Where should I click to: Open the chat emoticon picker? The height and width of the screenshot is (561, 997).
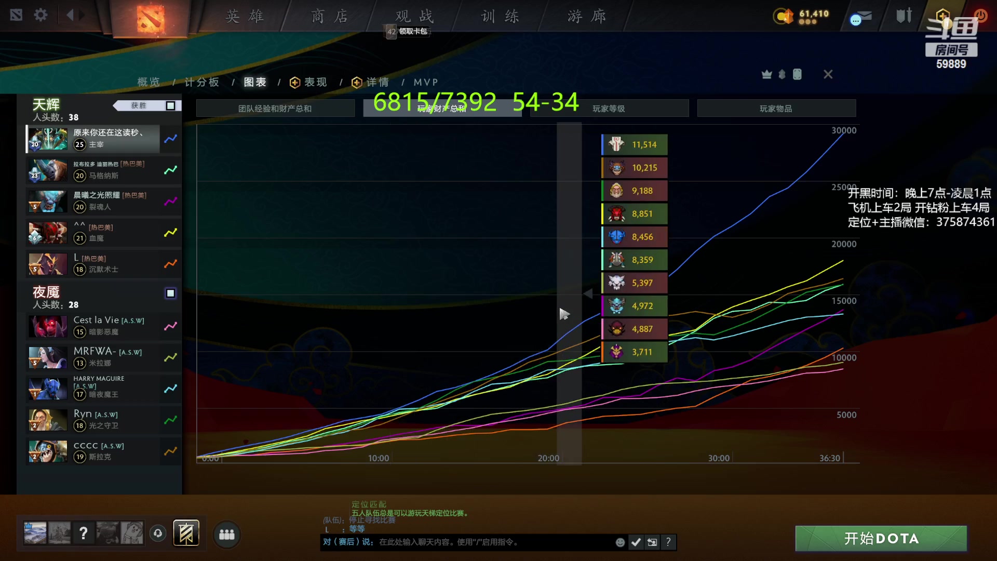click(620, 542)
